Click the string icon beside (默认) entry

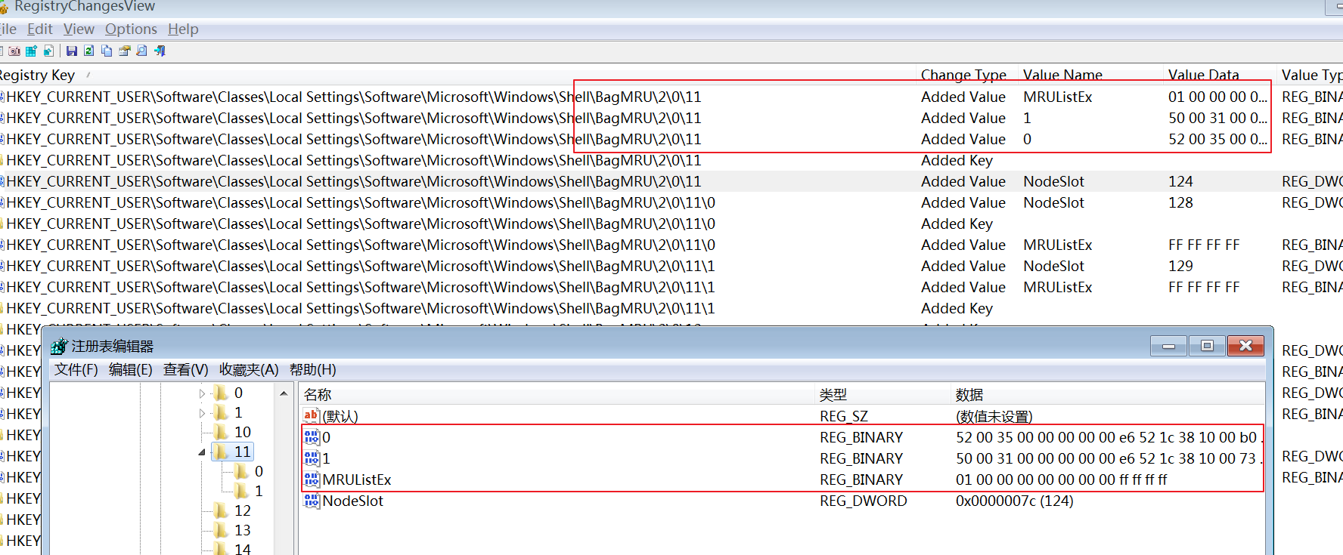click(x=312, y=416)
